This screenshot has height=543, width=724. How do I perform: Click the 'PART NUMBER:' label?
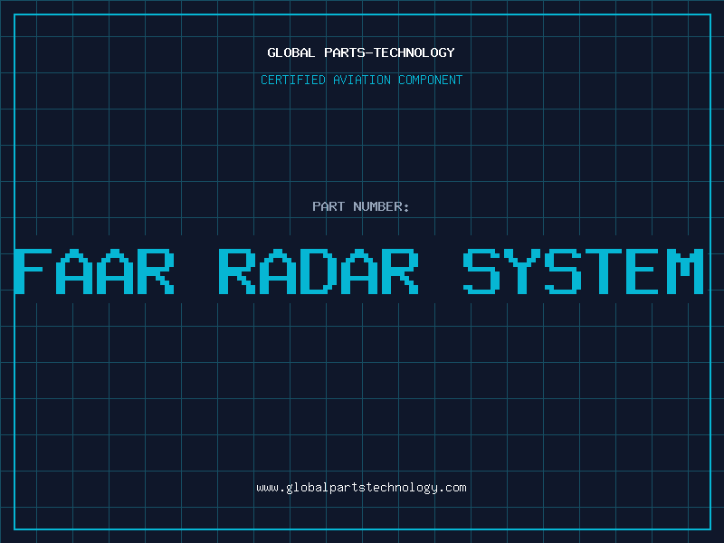click(x=361, y=206)
